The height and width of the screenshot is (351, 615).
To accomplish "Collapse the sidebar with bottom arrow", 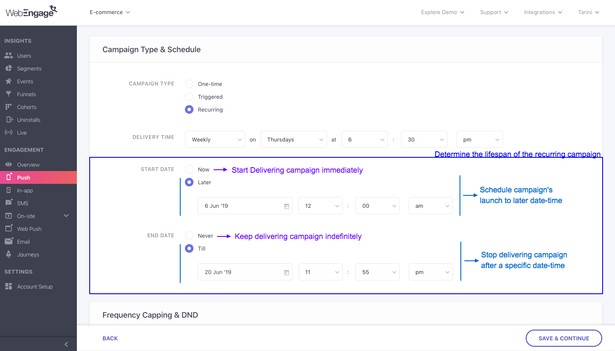I will 66,344.
